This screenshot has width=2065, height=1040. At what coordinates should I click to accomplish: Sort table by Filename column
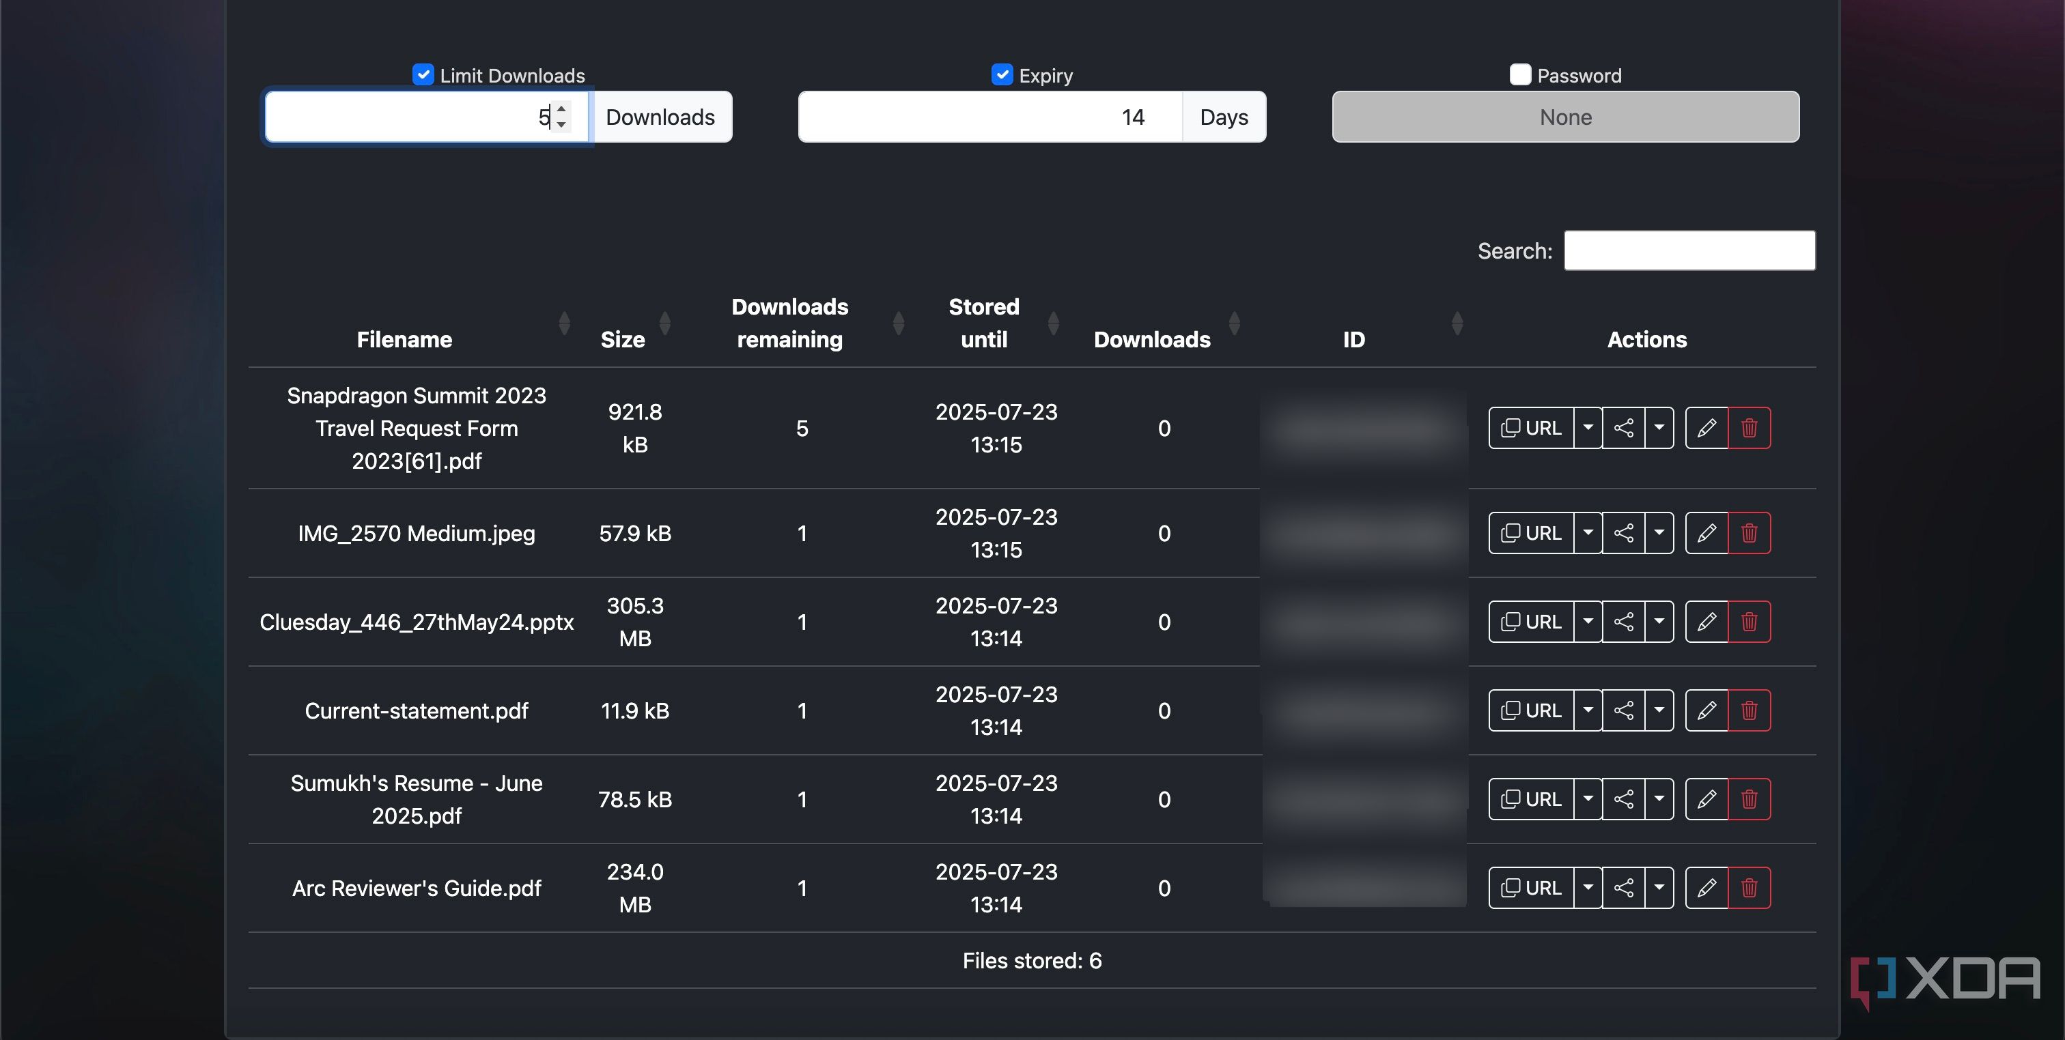coord(564,323)
